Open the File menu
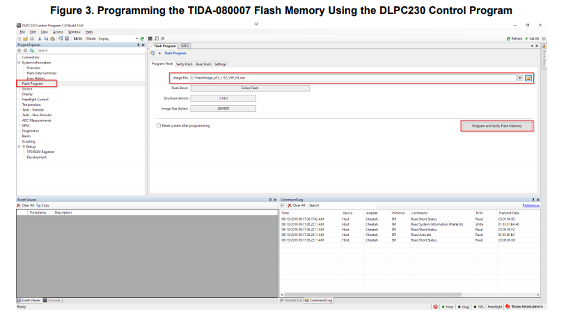The width and height of the screenshot is (566, 323). click(22, 32)
